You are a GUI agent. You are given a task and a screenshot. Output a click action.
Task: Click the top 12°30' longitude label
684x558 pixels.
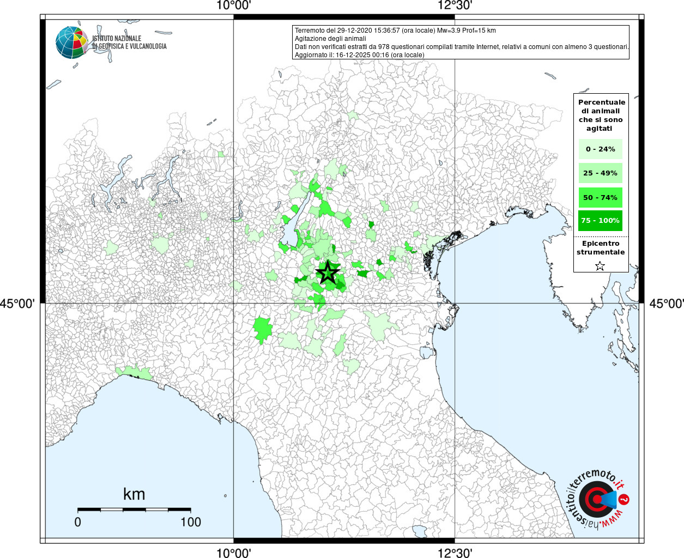pyautogui.click(x=455, y=6)
